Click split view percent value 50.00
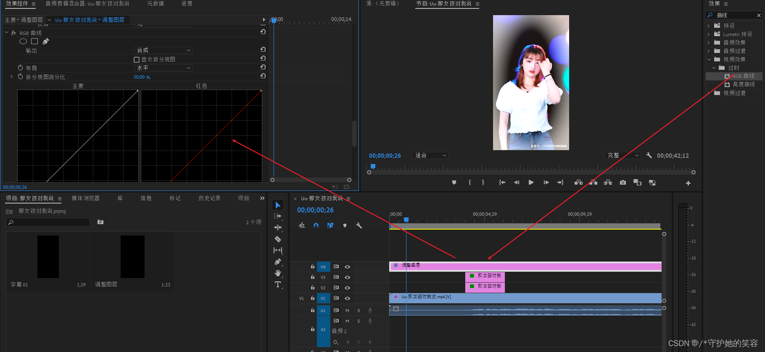Image resolution: width=765 pixels, height=352 pixels. (142, 77)
